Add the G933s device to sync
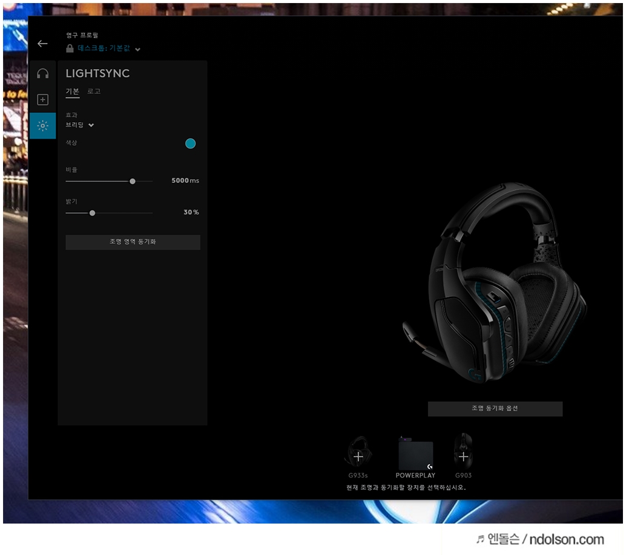The width and height of the screenshot is (626, 555). [x=358, y=456]
